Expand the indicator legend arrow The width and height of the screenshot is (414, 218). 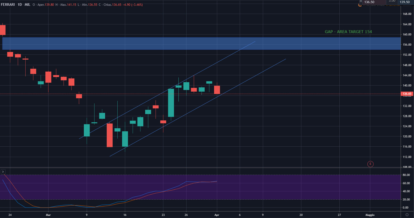click(x=3, y=172)
